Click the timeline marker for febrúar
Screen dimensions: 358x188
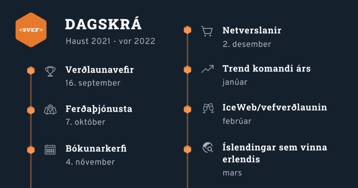[187, 109]
